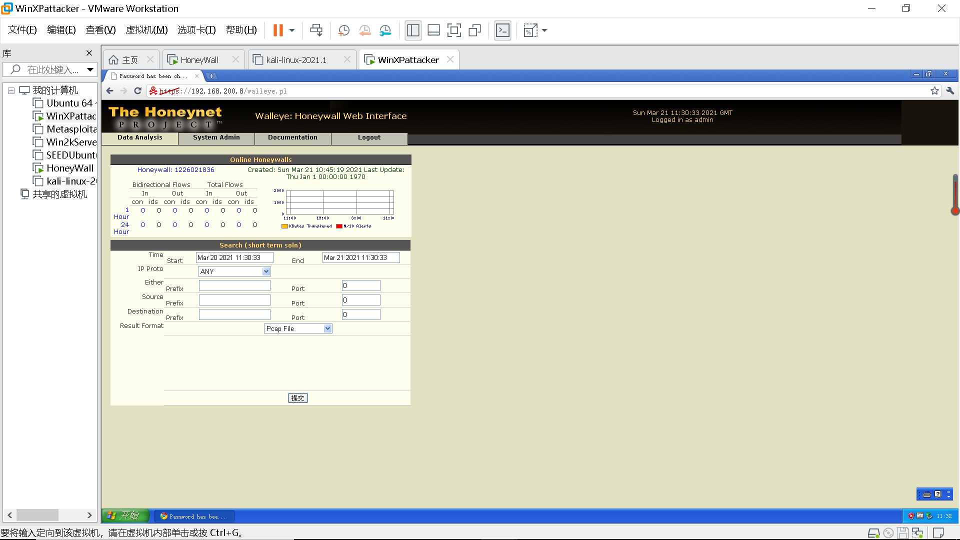The width and height of the screenshot is (960, 540).
Task: Toggle the thumbnail bar view button
Action: (x=433, y=30)
